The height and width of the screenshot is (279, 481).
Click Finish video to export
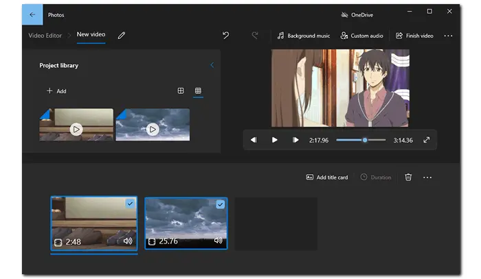[414, 36]
